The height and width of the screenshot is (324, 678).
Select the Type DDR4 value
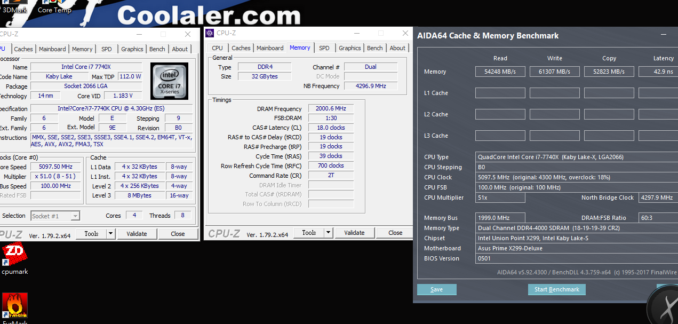265,67
